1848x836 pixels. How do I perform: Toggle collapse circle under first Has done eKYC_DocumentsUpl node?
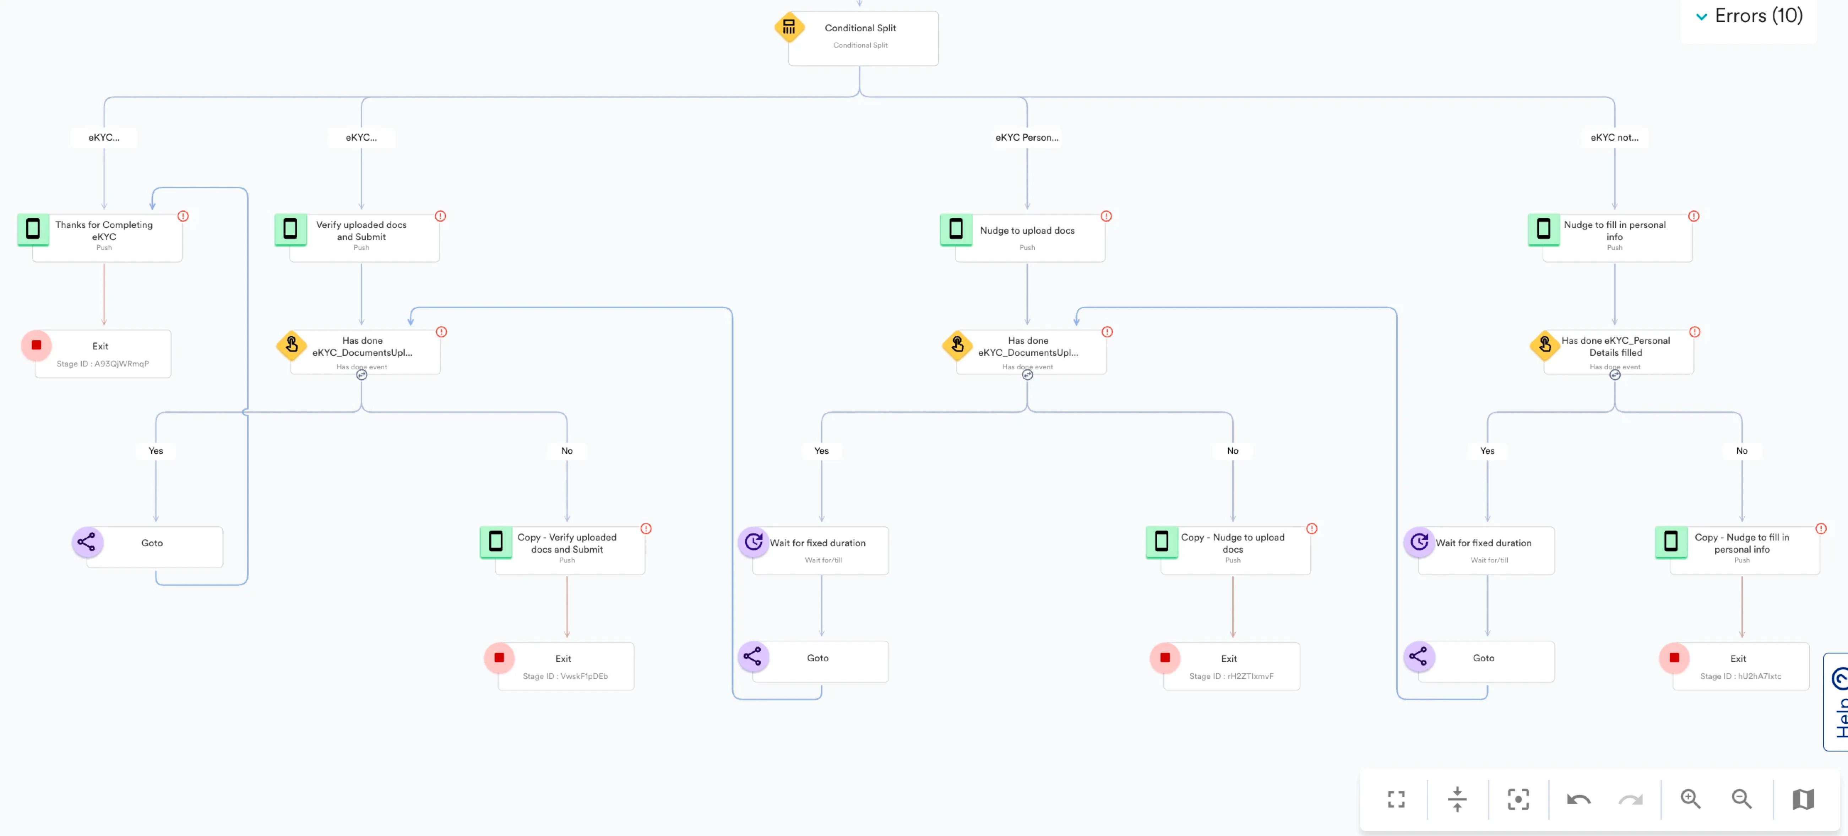click(x=362, y=375)
